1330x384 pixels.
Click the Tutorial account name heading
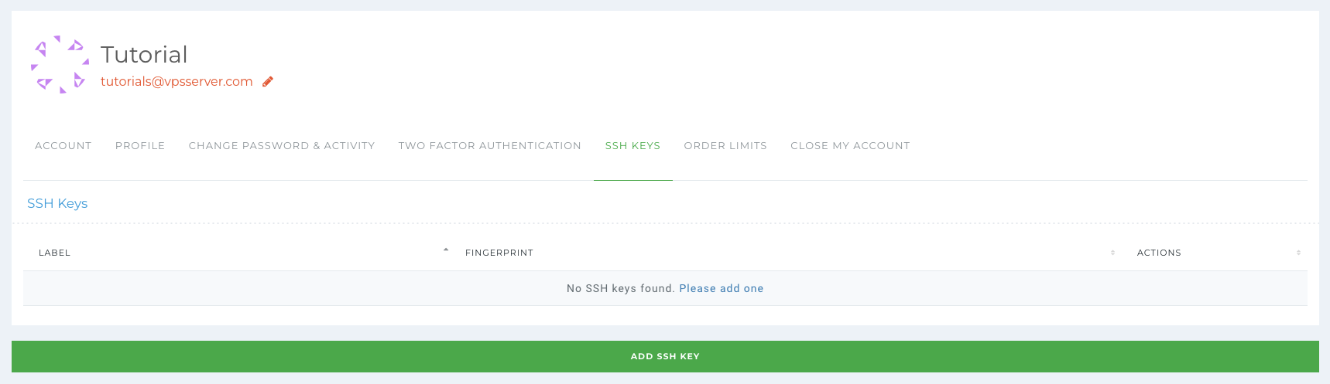tap(144, 54)
